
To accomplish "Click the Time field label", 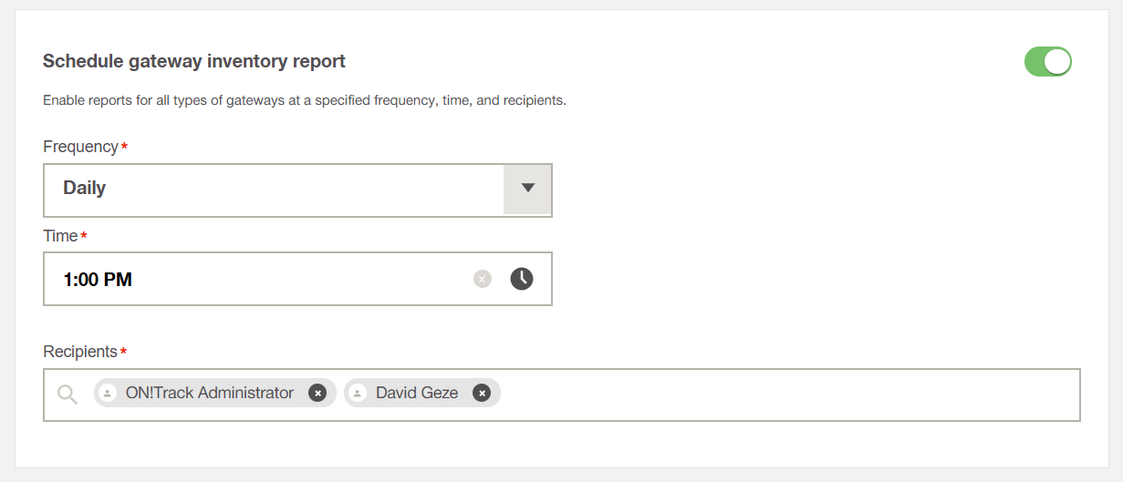I will (60, 236).
